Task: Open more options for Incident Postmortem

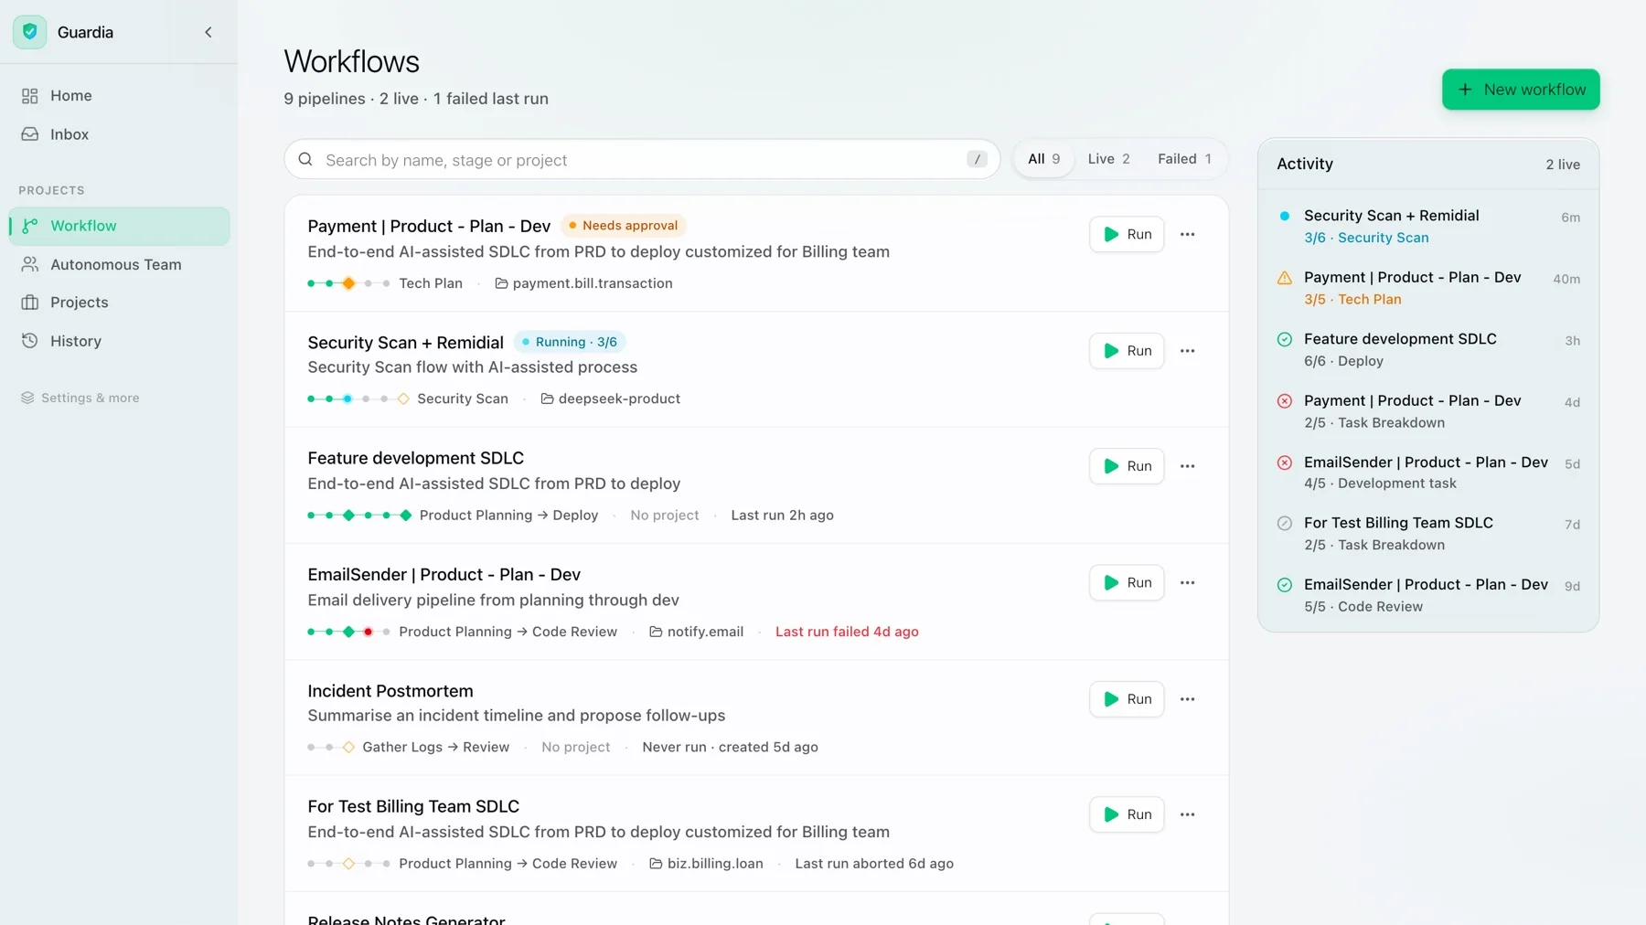Action: [1187, 699]
